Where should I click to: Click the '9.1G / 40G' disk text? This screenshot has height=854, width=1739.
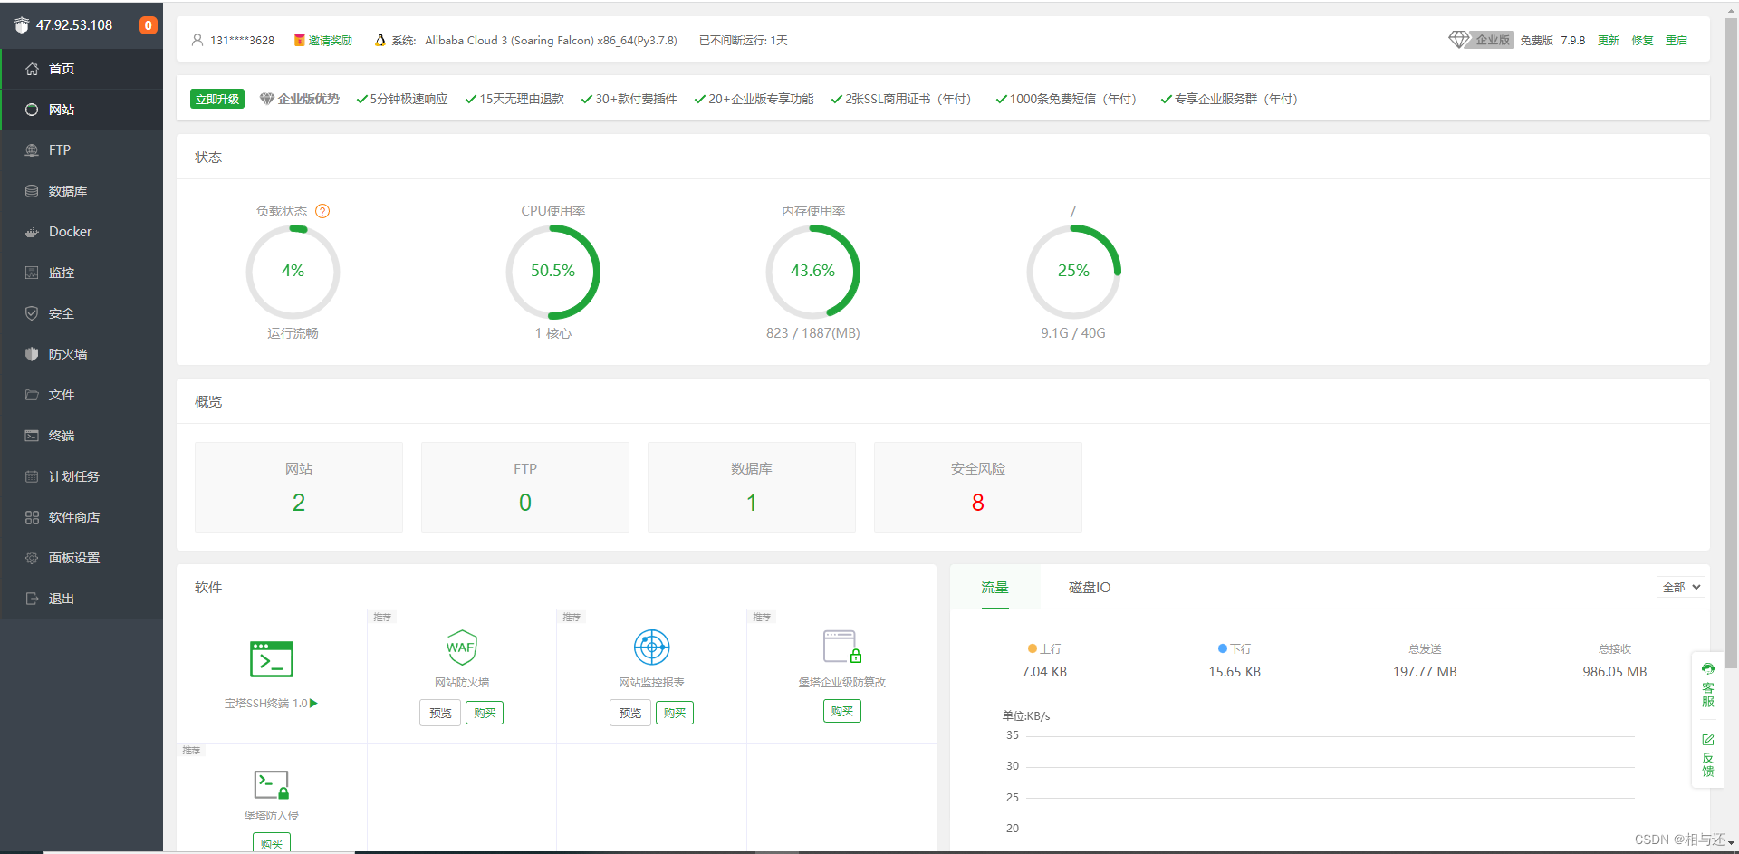(x=1073, y=333)
